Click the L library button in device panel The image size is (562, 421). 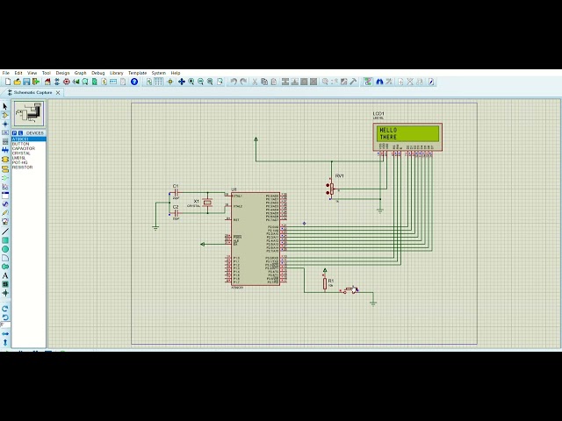coord(20,133)
